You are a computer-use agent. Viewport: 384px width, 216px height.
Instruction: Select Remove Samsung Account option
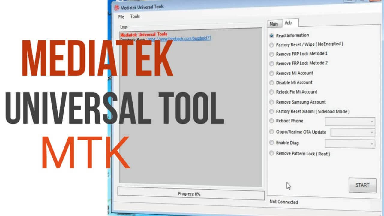[271, 102]
